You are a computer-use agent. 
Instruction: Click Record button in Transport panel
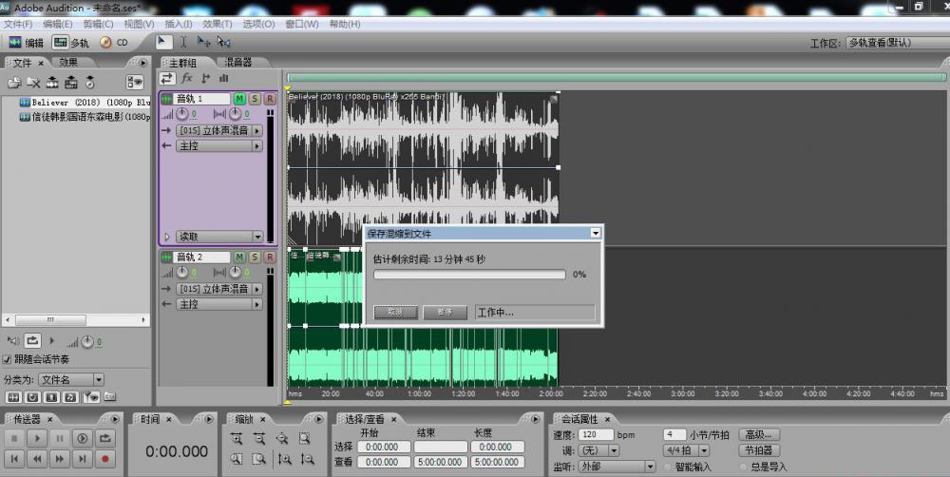point(104,459)
